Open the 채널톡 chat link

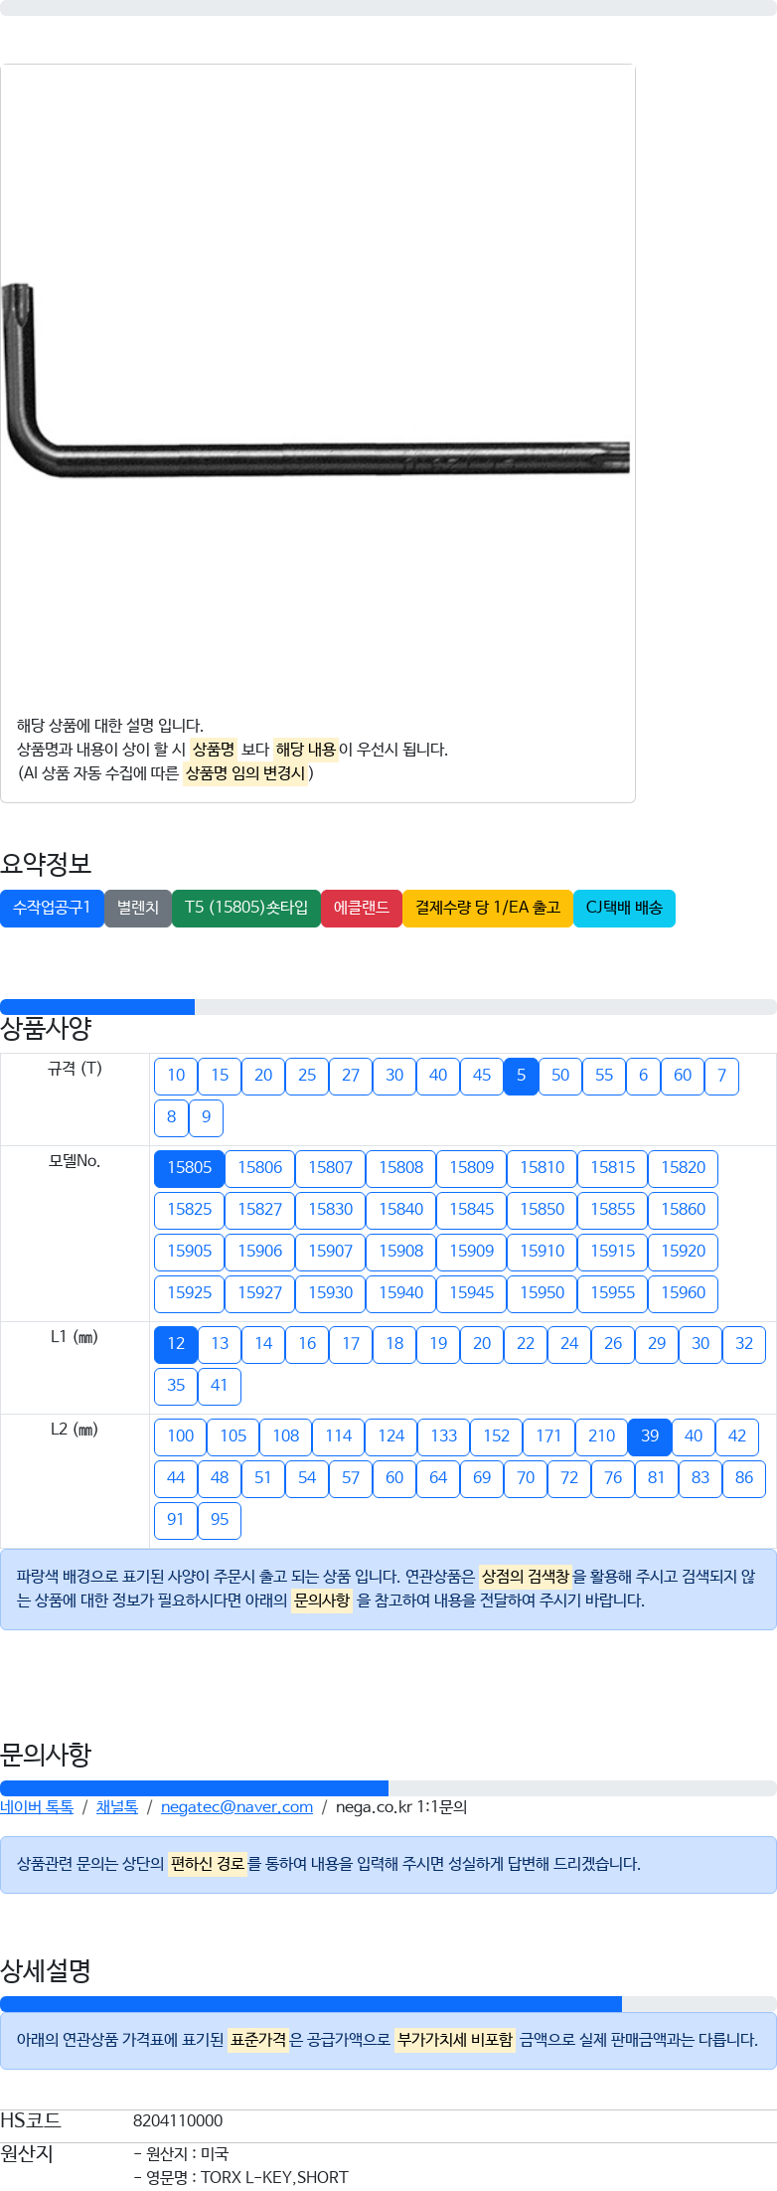pos(117,1807)
